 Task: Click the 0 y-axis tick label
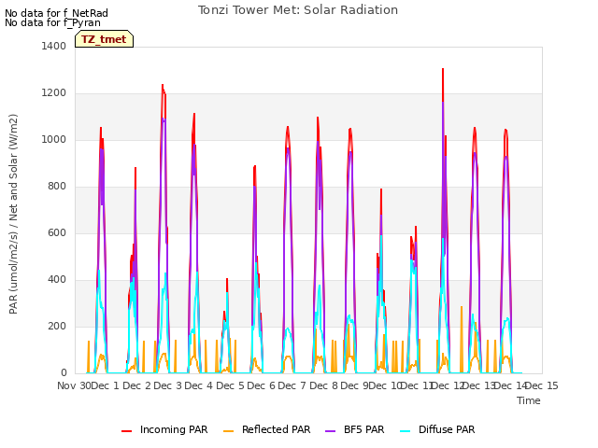pos(64,373)
